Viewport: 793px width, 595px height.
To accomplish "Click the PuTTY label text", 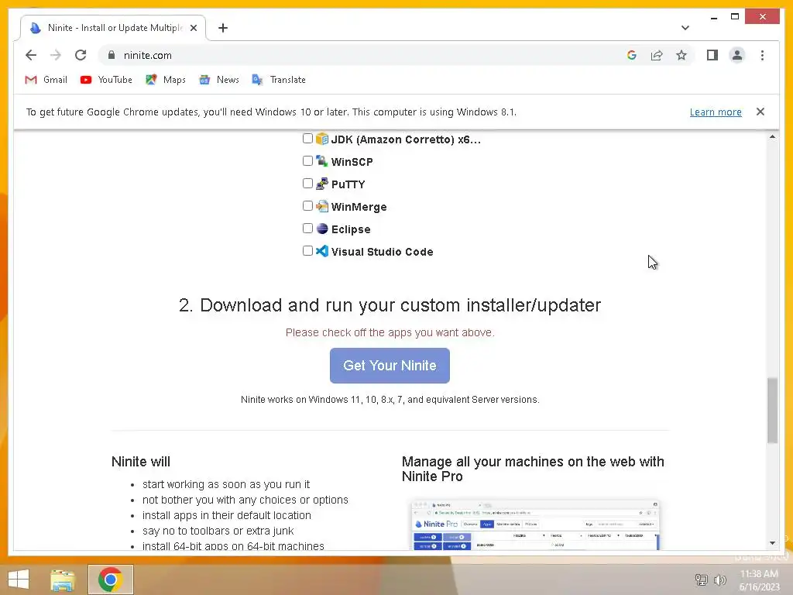I will tap(348, 184).
